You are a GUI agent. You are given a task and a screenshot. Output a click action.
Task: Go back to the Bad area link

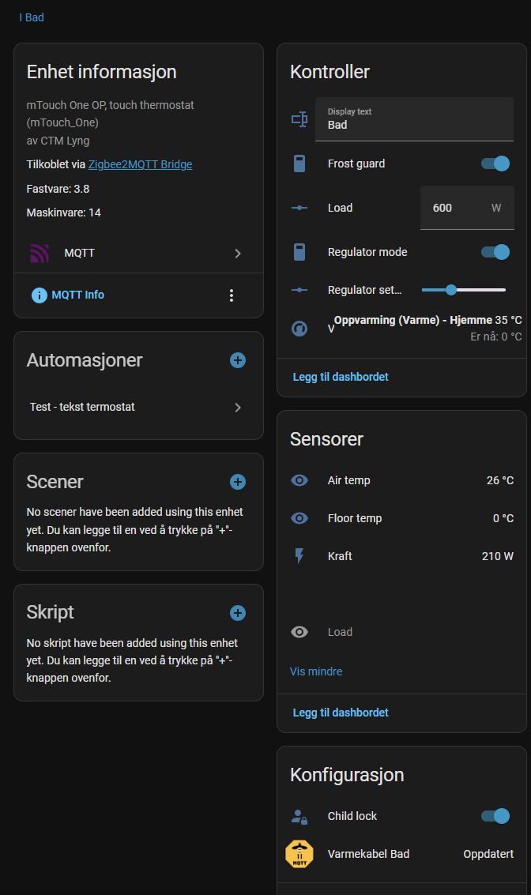tap(32, 17)
